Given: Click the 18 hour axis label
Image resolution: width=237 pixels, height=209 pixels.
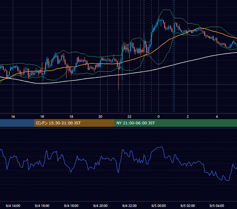Looking at the screenshot, I should tap(71, 117).
